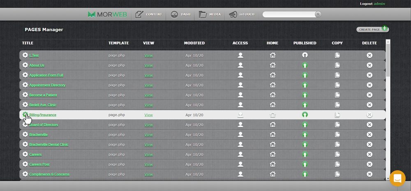
Task: Duplicate Bracketville Dental Clinic page
Action: coord(337,145)
